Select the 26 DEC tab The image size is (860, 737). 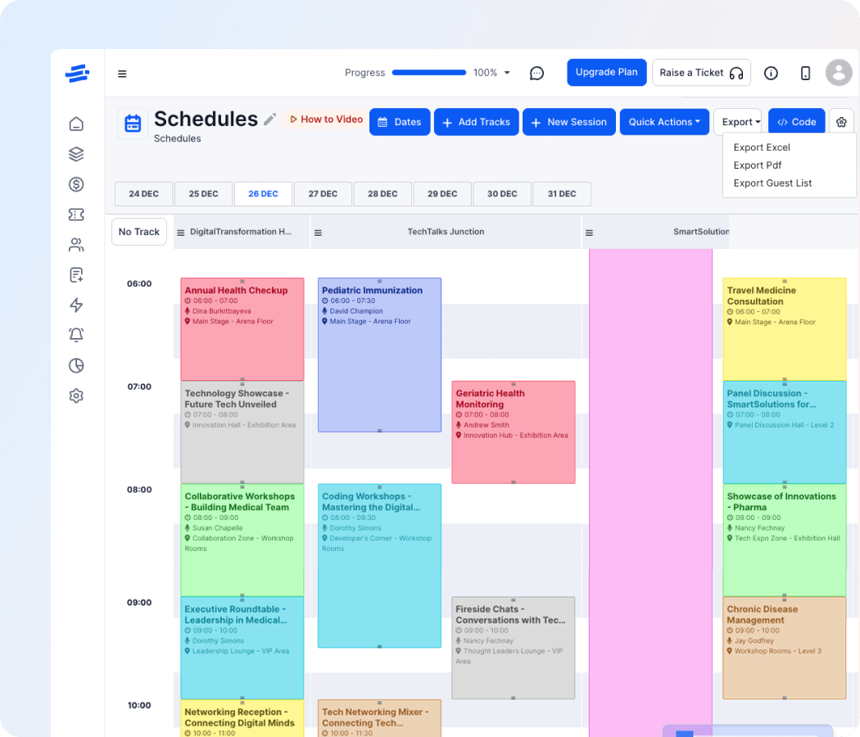[263, 193]
